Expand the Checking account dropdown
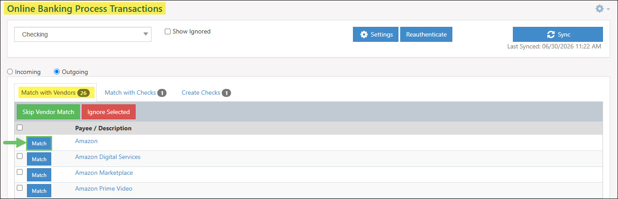 (x=83, y=34)
